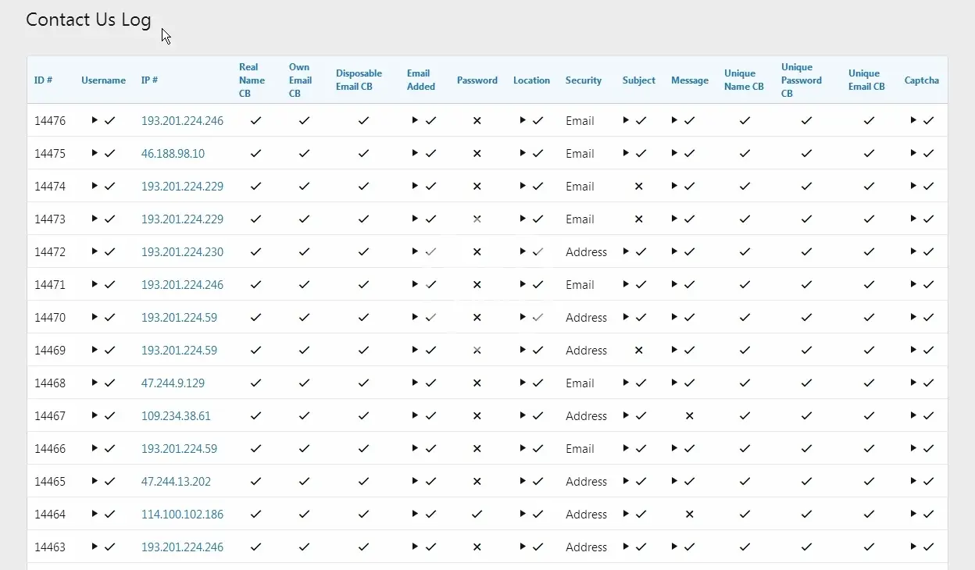Click the ID # column header

43,80
